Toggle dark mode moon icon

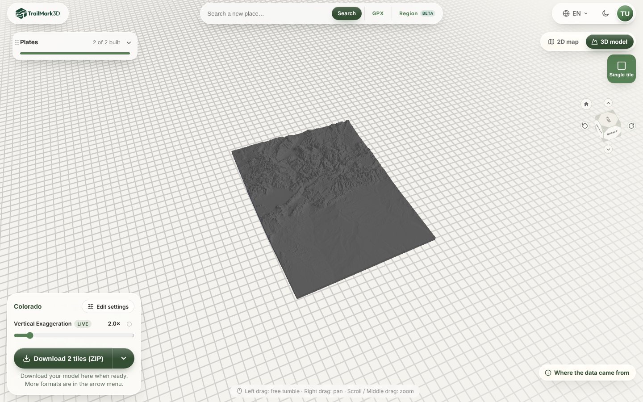tap(605, 13)
